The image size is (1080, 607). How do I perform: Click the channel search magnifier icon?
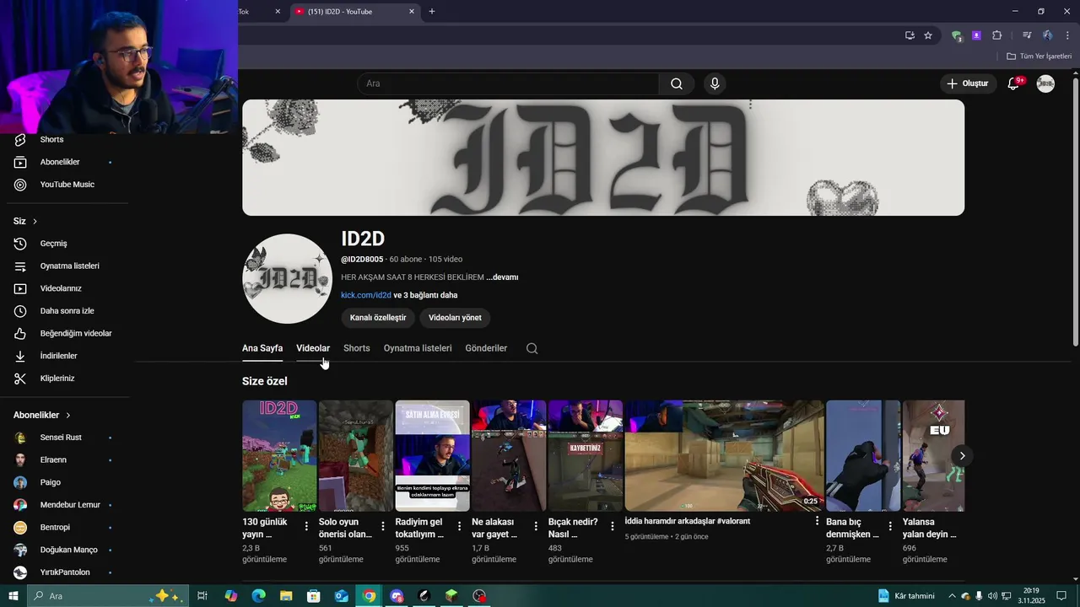(x=532, y=348)
